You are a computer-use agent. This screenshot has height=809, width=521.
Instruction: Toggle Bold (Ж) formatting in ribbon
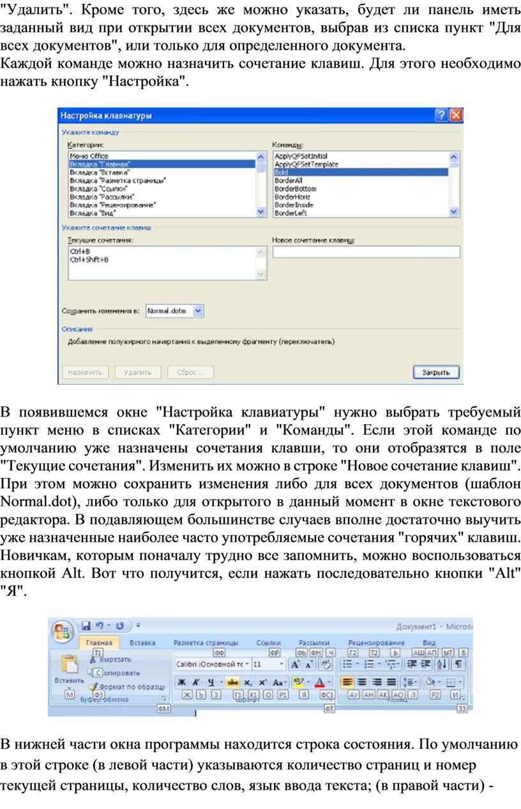coord(181,681)
